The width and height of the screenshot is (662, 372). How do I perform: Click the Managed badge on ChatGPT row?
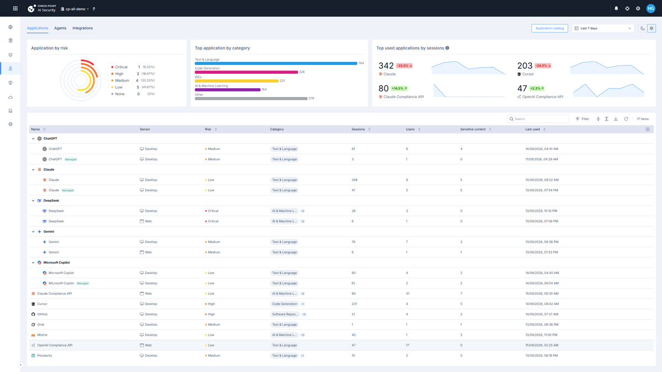click(x=71, y=159)
